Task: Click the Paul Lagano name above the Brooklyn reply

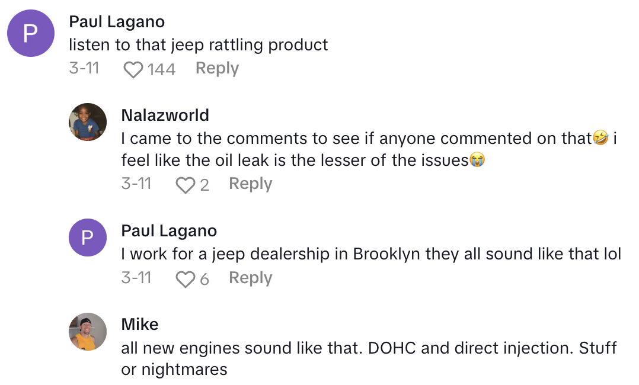Action: click(x=169, y=231)
